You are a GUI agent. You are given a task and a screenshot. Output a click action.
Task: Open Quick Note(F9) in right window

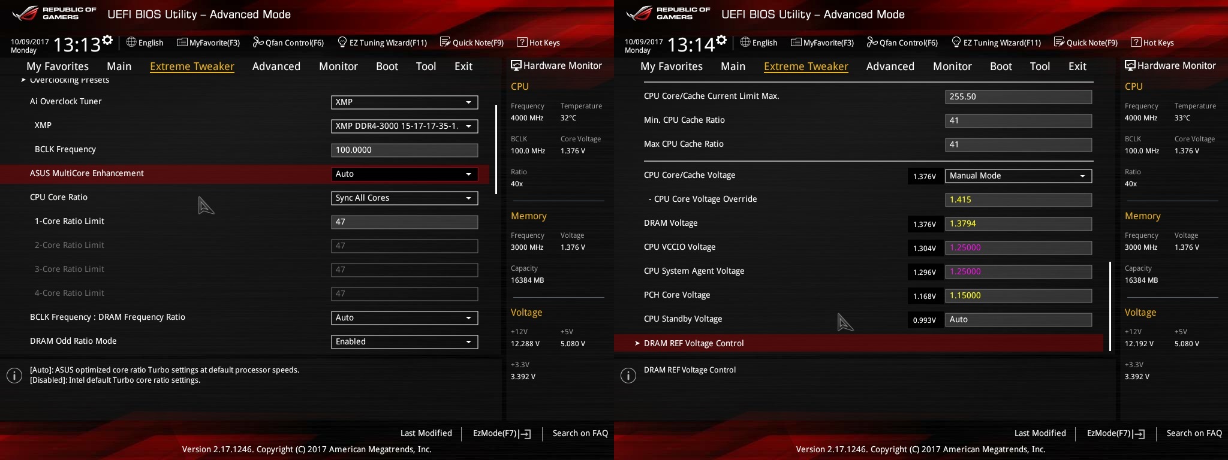1086,43
